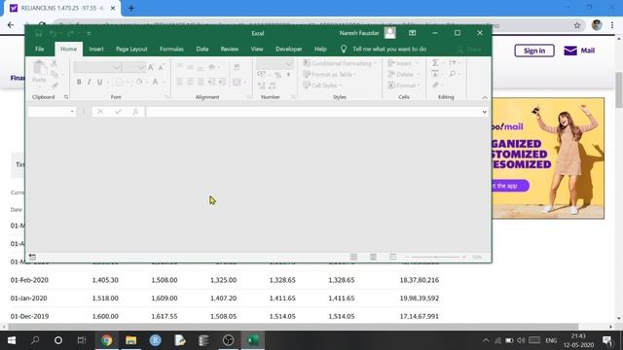Click Naresh Fauzdar account picture
The image size is (623, 350).
[389, 33]
